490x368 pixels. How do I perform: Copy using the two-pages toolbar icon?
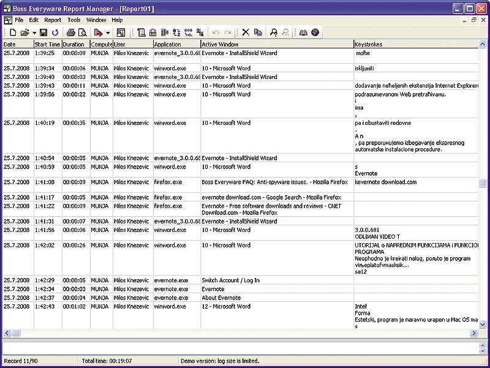[258, 32]
